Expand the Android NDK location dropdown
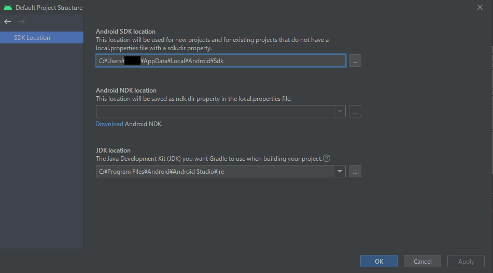Screen dimensions: 493x273 coord(340,111)
